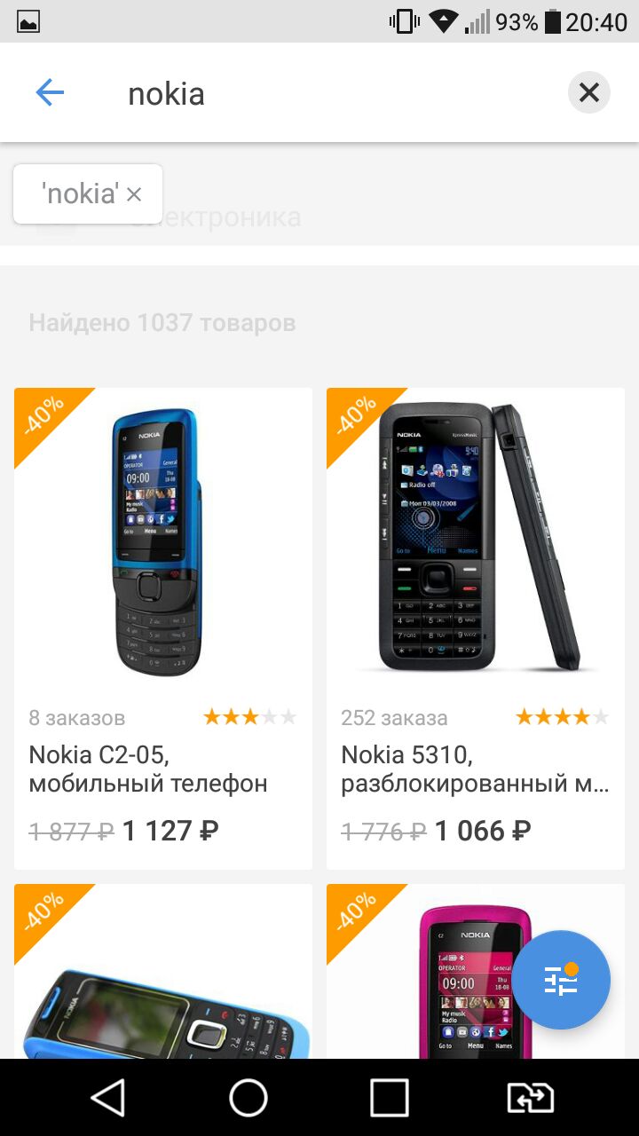Open the blue filter settings button

point(561,980)
